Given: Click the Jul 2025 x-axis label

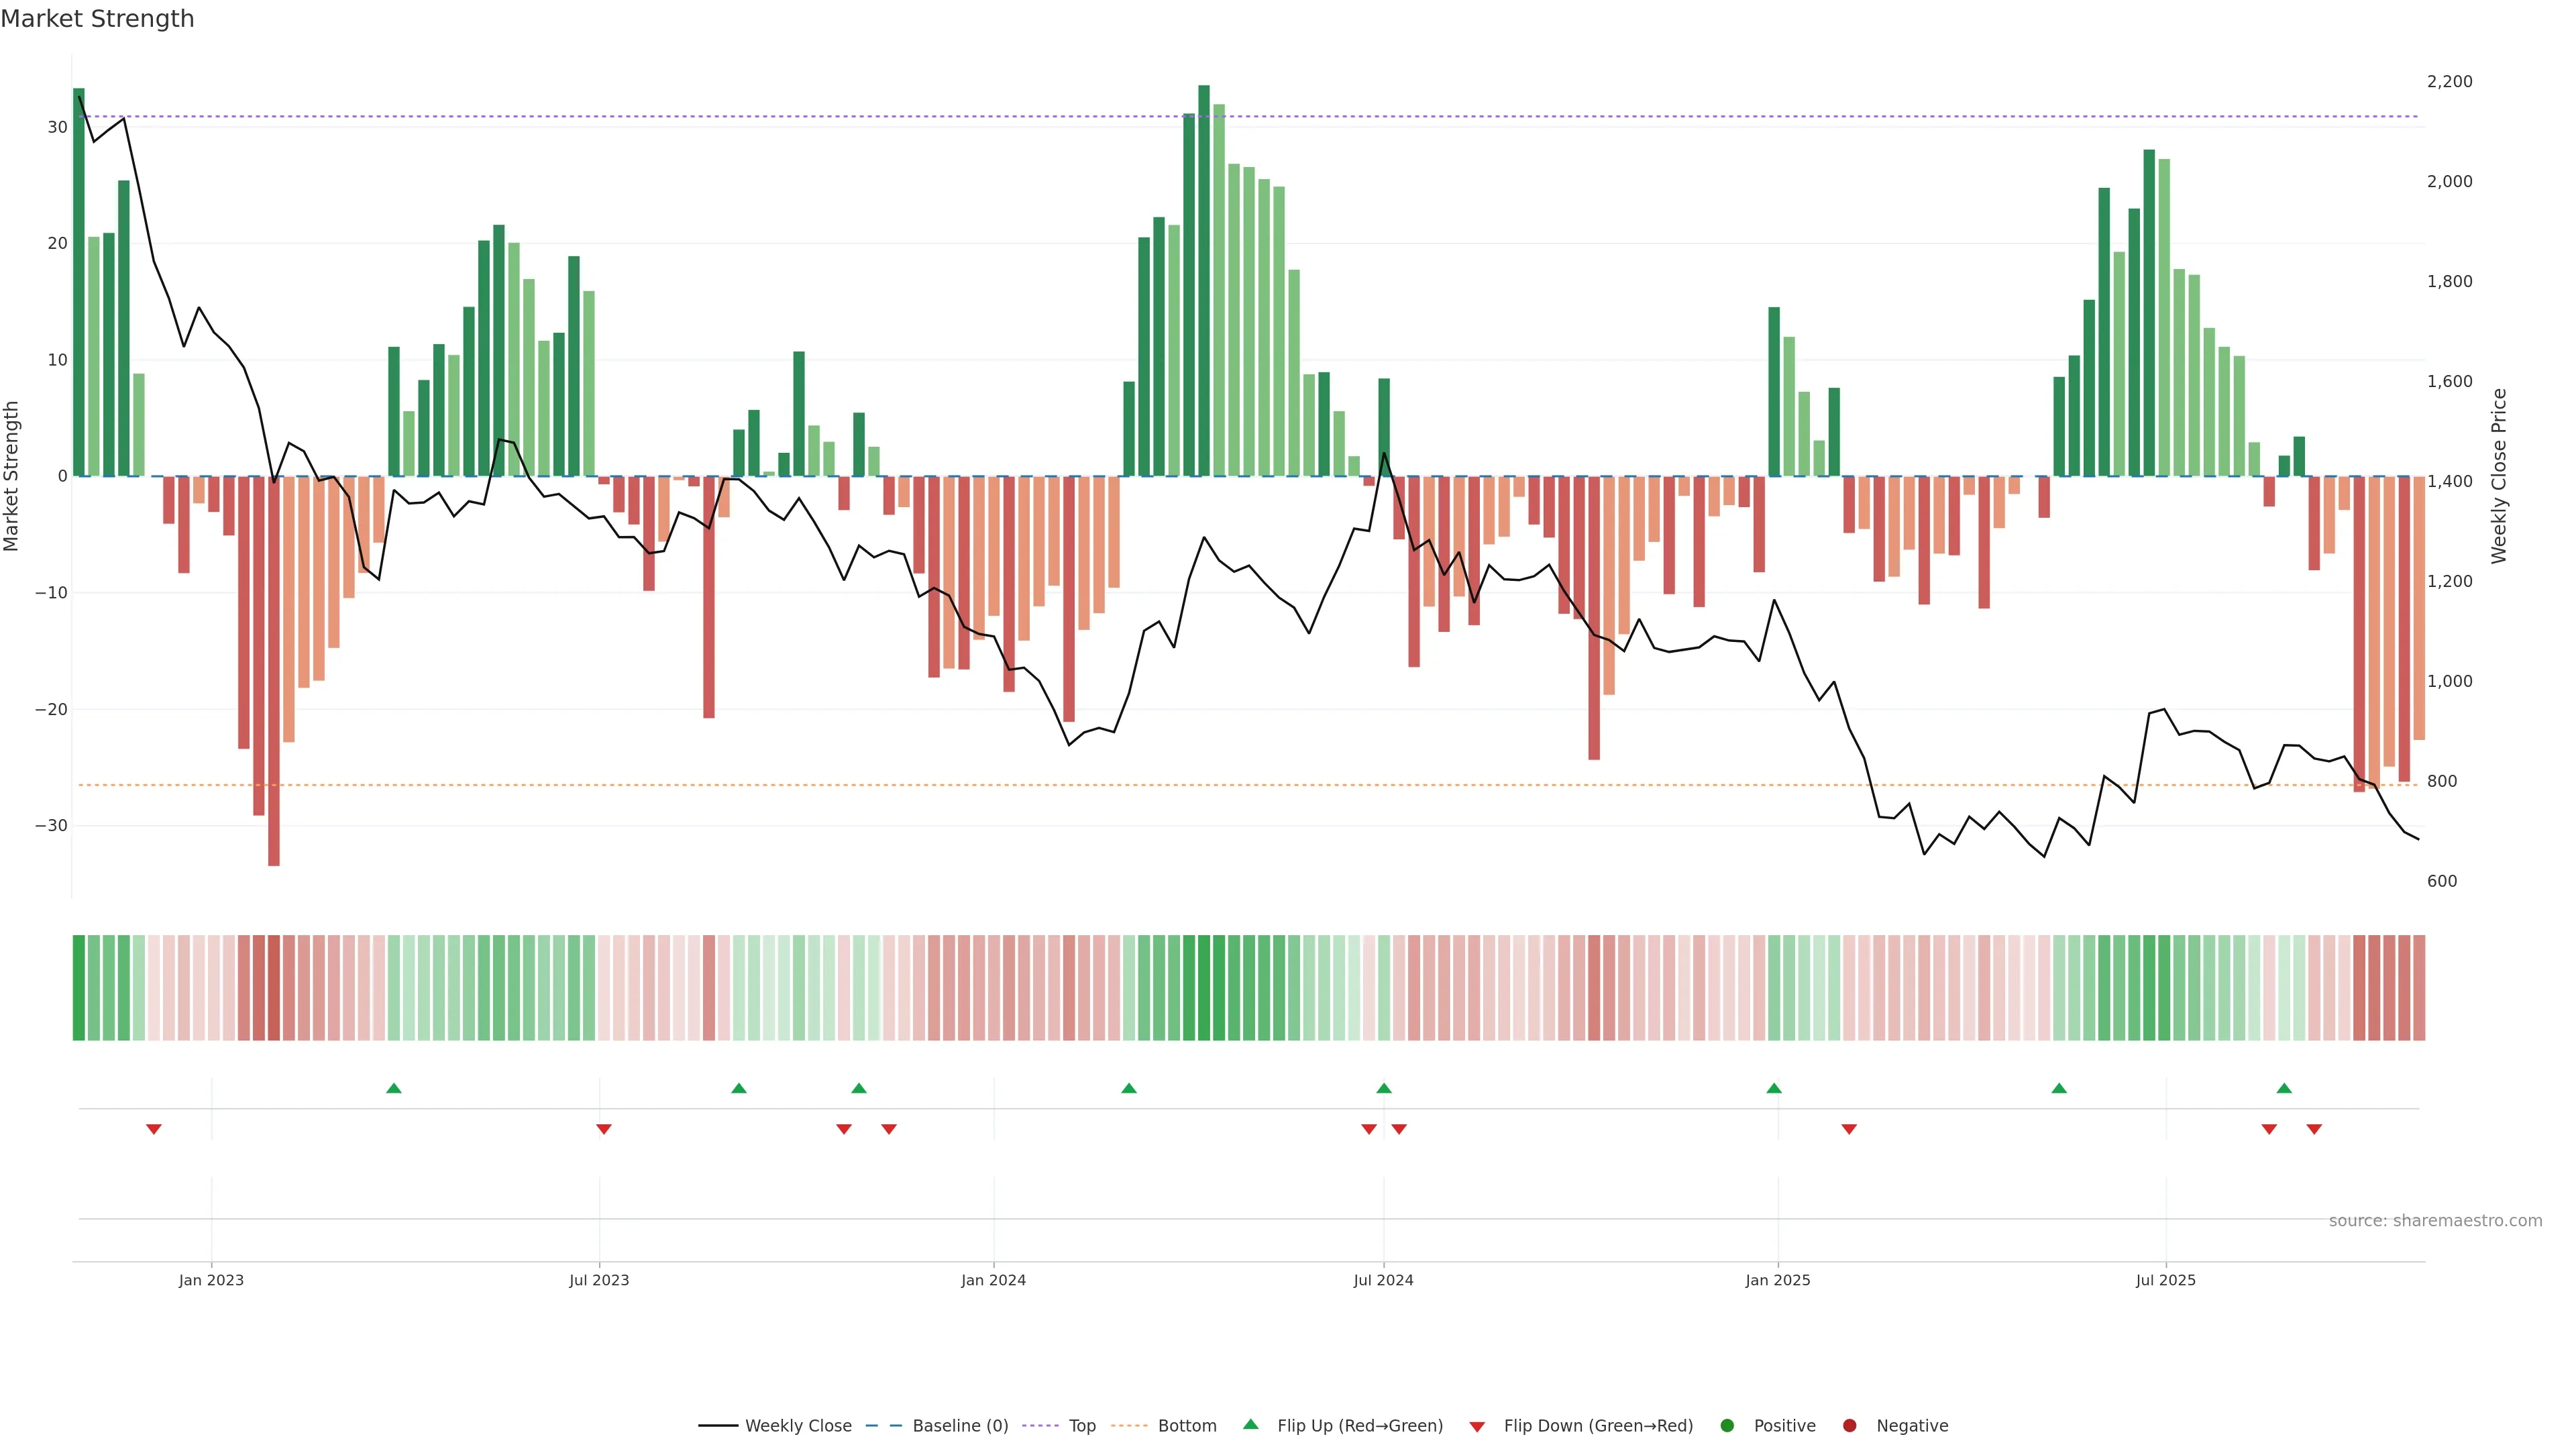Looking at the screenshot, I should point(2165,1280).
